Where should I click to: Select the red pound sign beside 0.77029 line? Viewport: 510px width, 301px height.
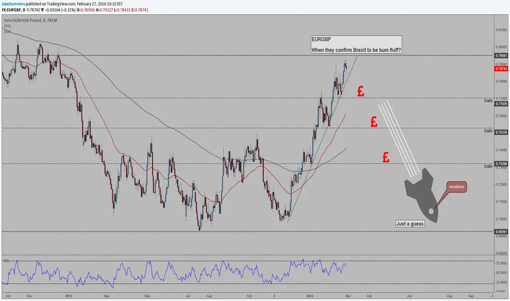click(x=361, y=91)
